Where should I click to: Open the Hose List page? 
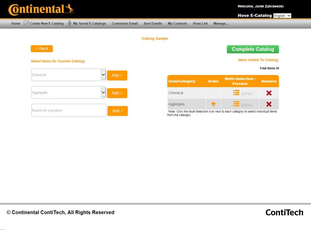[x=200, y=23]
